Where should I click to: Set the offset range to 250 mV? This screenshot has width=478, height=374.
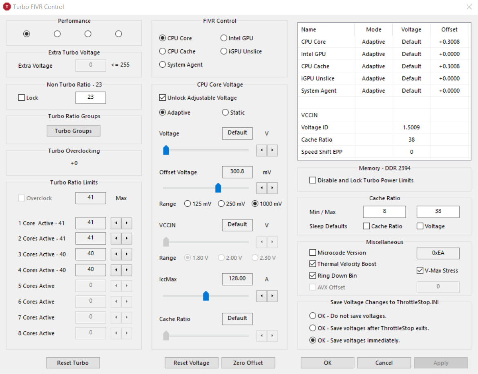232,204
